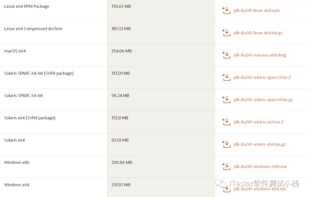Click download icon for linux-x64.tar.gz file
The height and width of the screenshot is (197, 309).
pos(226,33)
